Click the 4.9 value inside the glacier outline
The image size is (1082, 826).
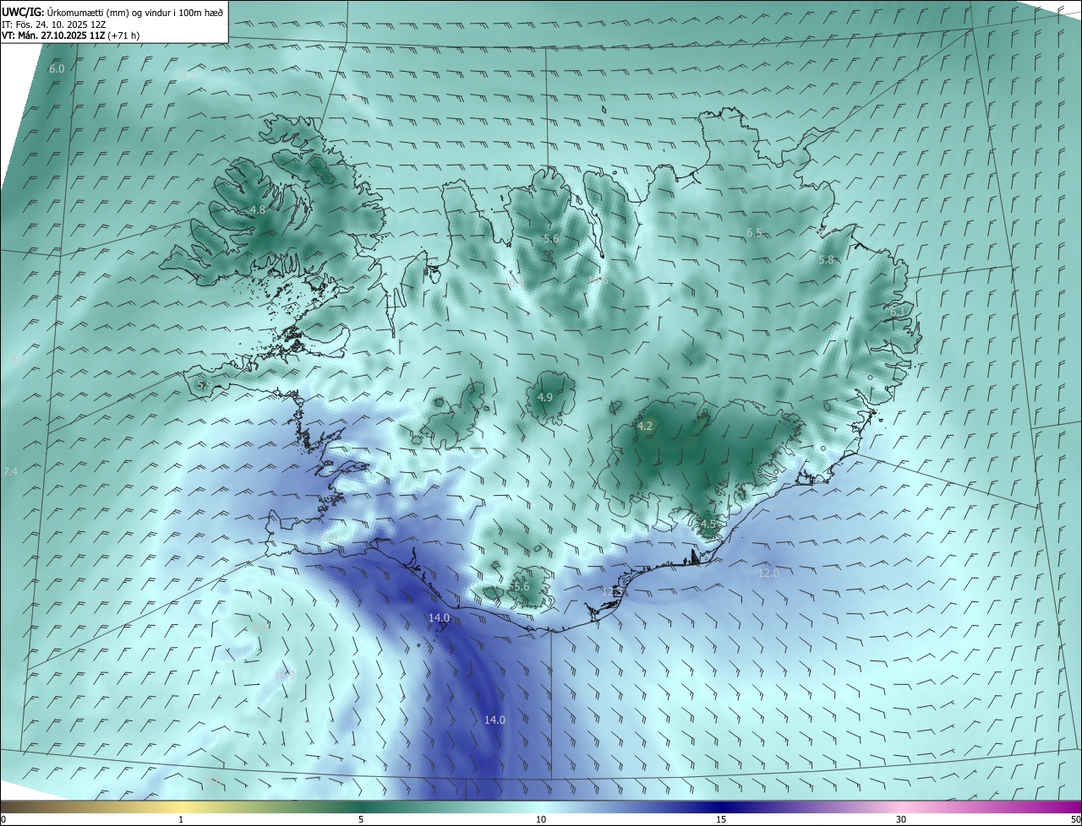[545, 397]
